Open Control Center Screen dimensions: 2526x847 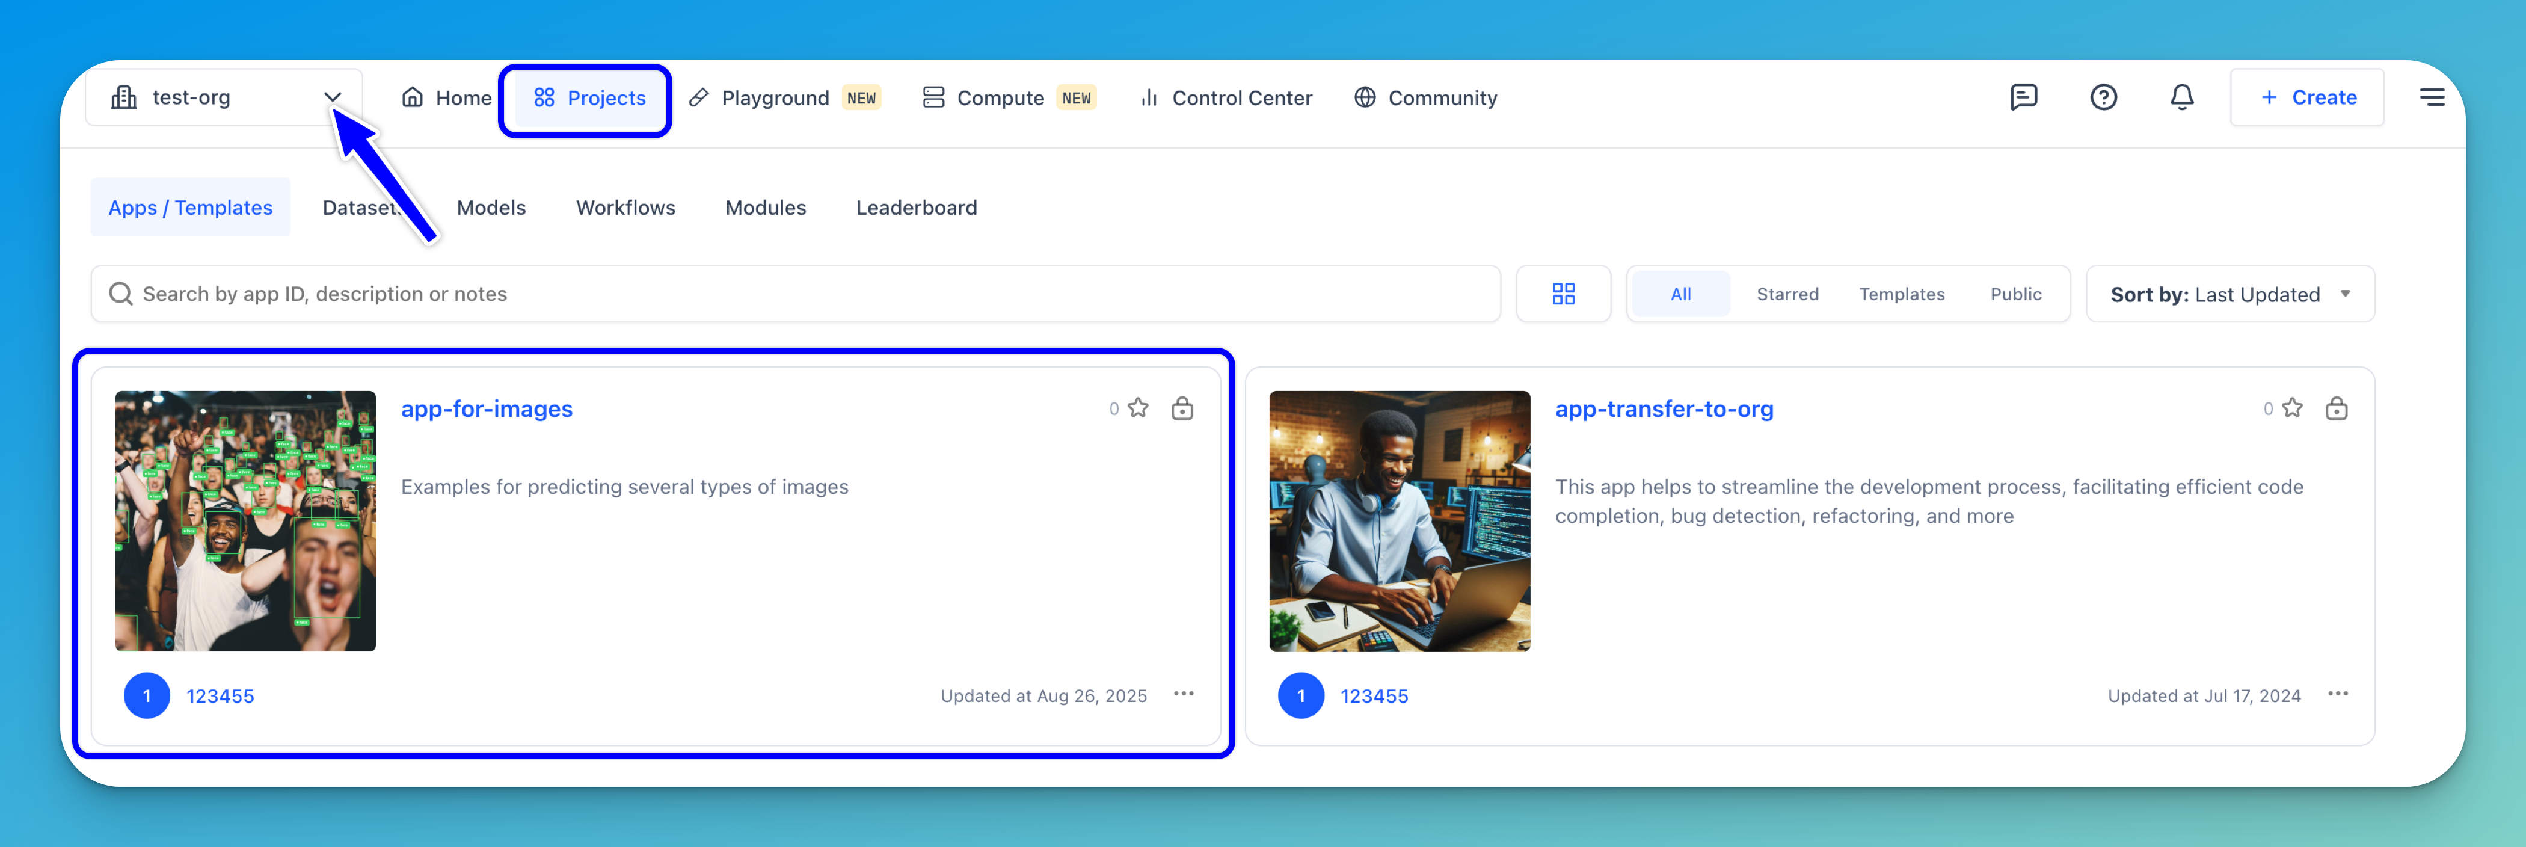[x=1226, y=98]
